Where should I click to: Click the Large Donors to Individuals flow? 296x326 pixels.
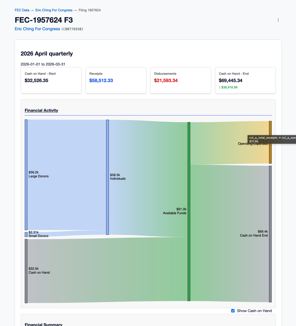[x=67, y=175]
